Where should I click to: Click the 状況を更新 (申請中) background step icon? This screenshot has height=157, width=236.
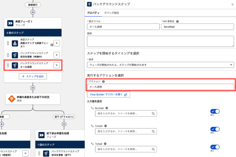(15, 55)
